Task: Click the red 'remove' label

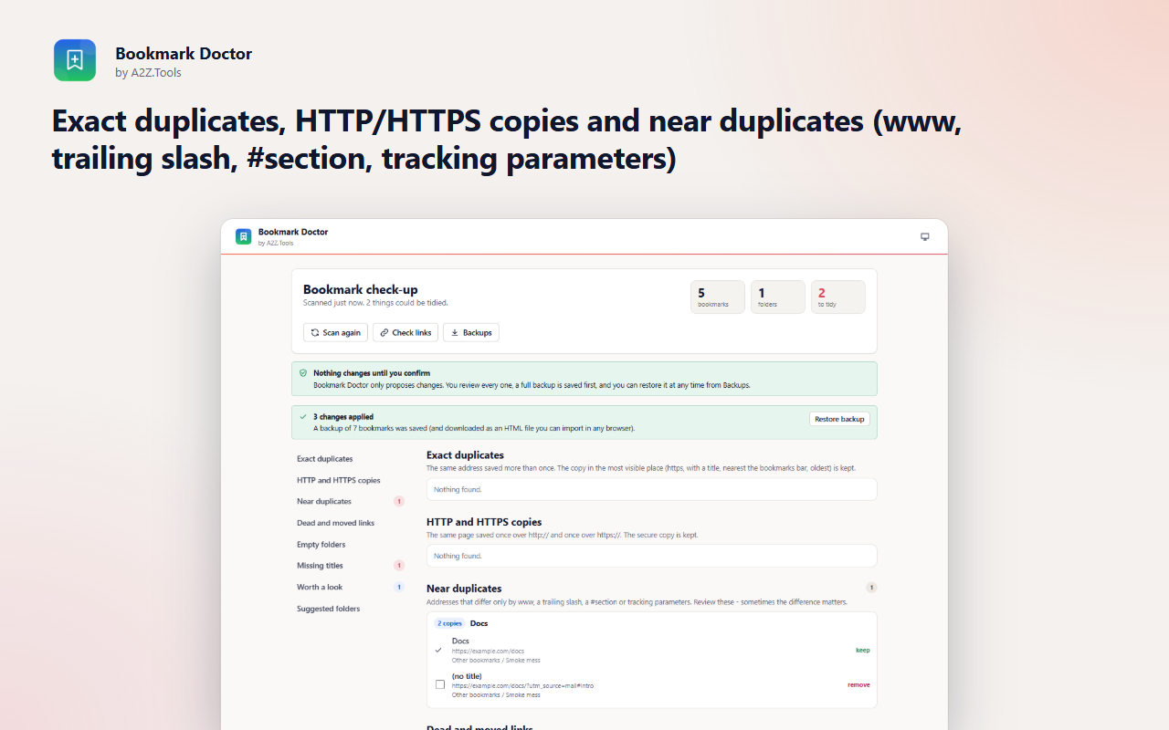Action: click(x=858, y=684)
